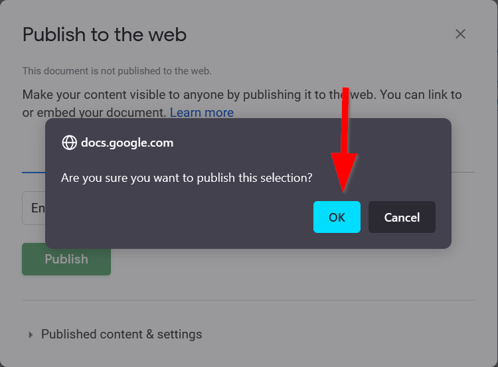Cancel the publish confirmation prompt
Screen dimensions: 498x367
pos(402,218)
